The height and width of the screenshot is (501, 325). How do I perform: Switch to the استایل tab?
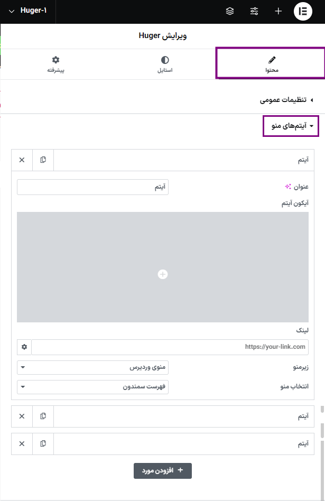click(165, 64)
